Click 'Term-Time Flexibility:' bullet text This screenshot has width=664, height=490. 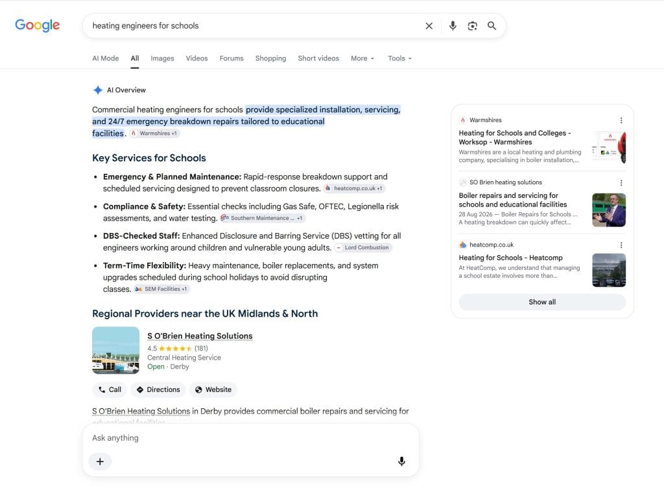pyautogui.click(x=145, y=266)
